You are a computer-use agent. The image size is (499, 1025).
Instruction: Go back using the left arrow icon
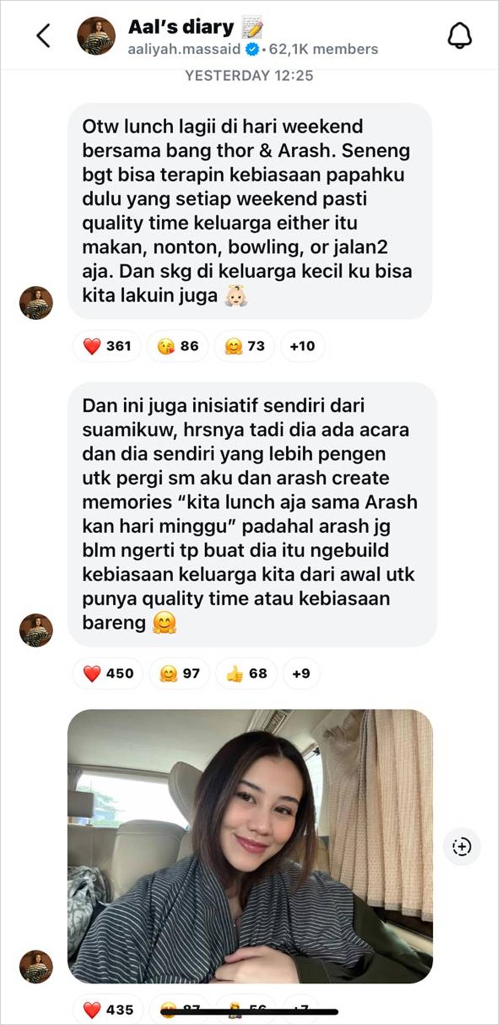click(x=44, y=36)
